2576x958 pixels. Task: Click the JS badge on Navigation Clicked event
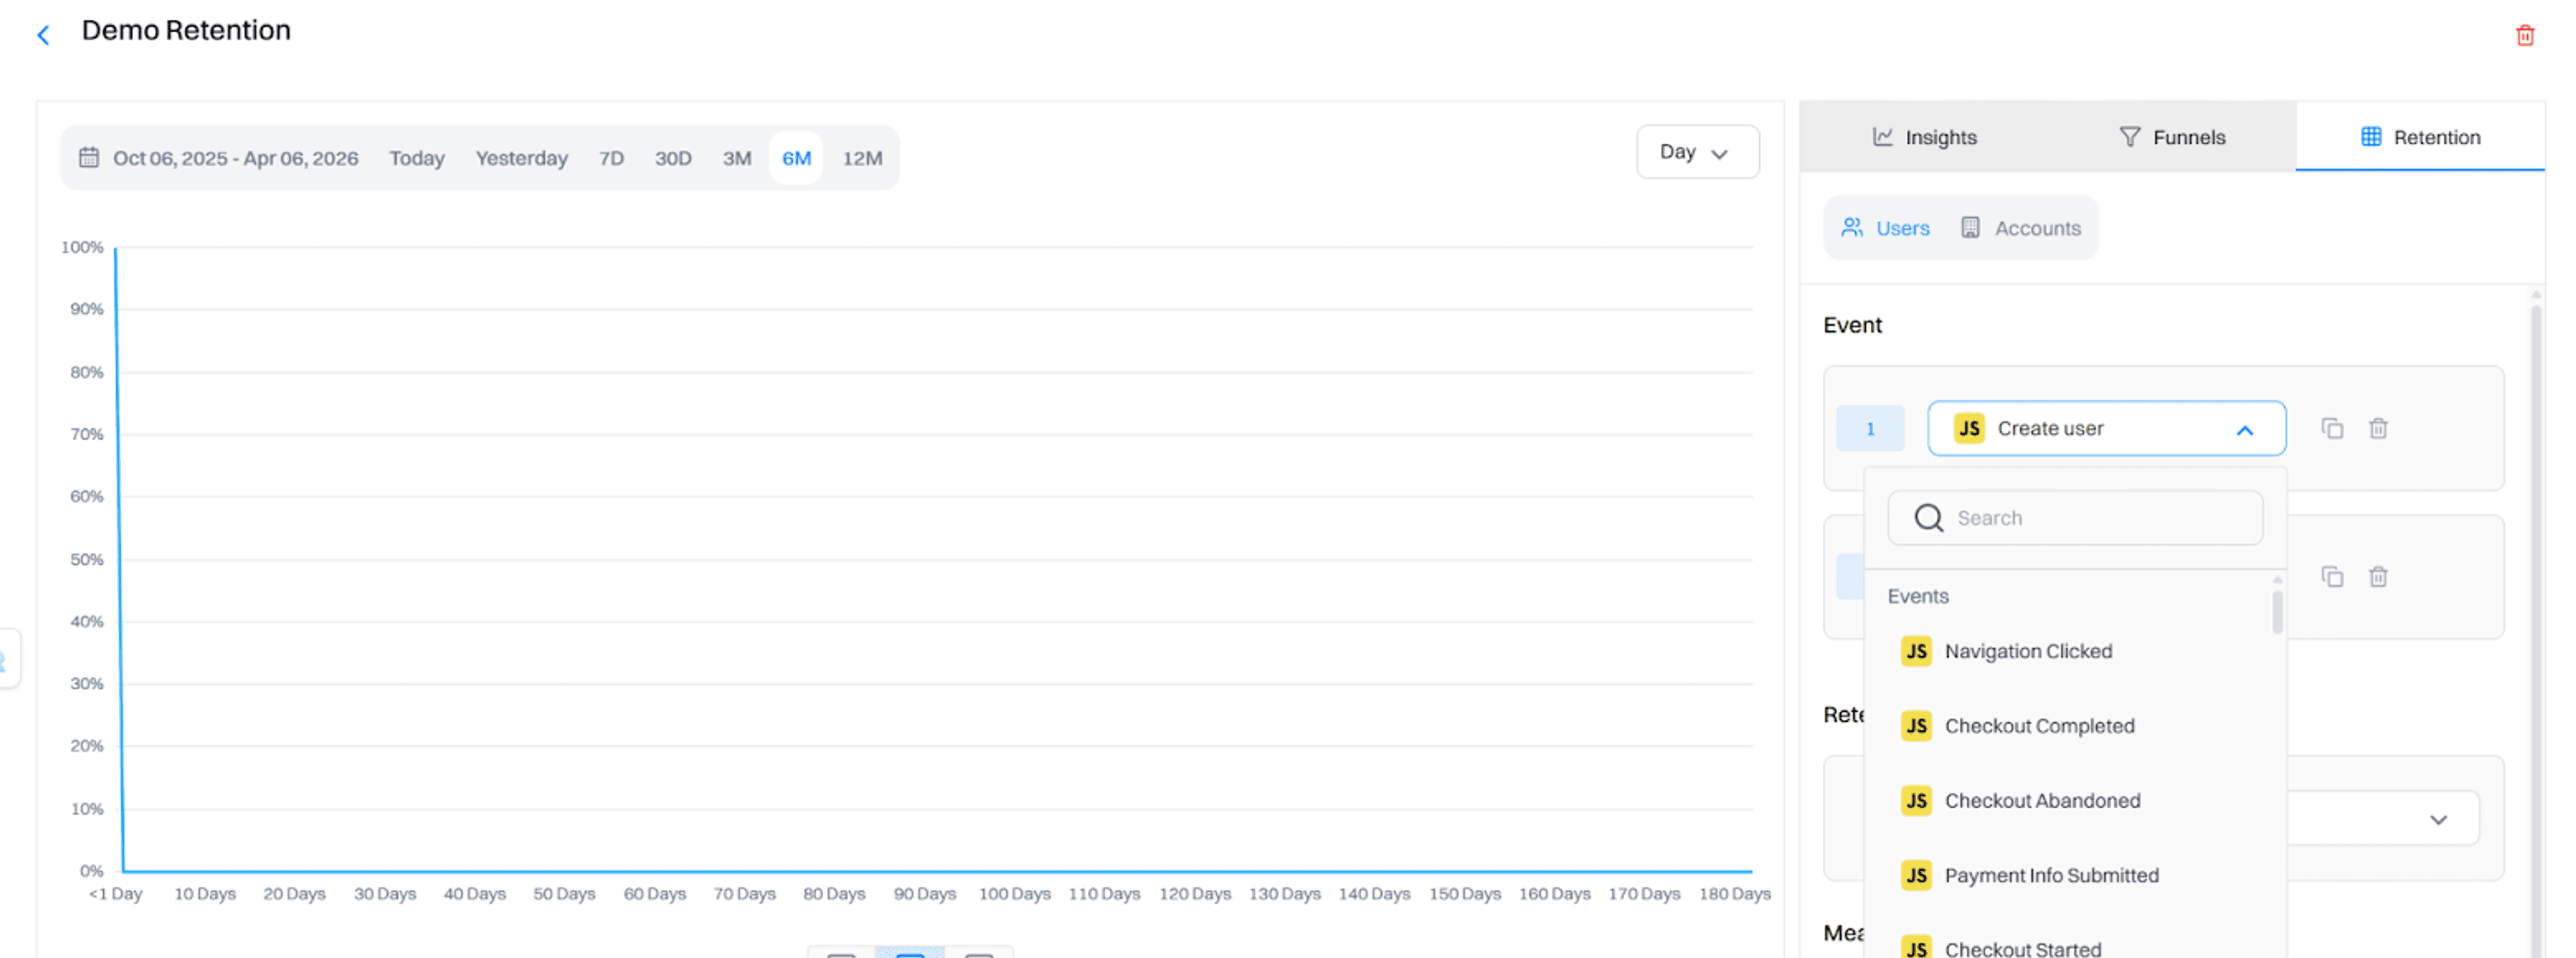(x=1916, y=651)
